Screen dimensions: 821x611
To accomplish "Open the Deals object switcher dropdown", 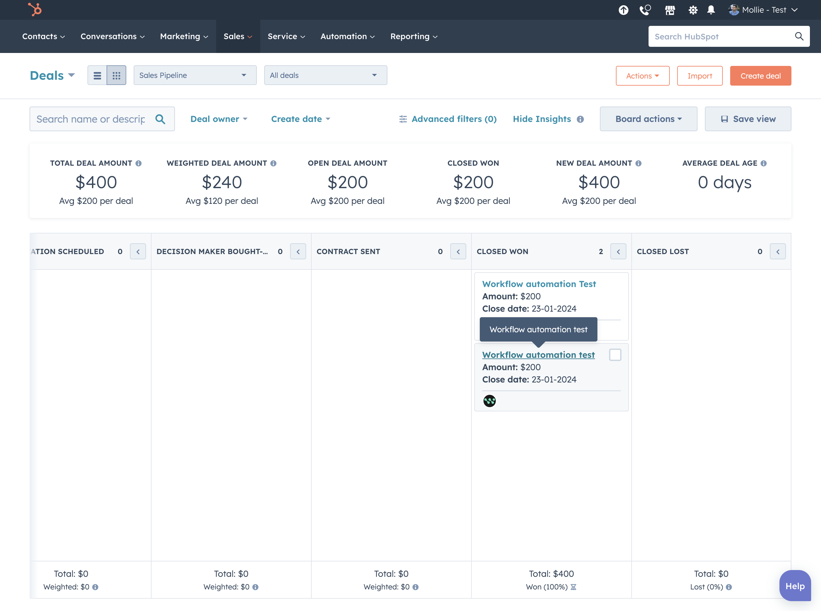I will click(53, 75).
